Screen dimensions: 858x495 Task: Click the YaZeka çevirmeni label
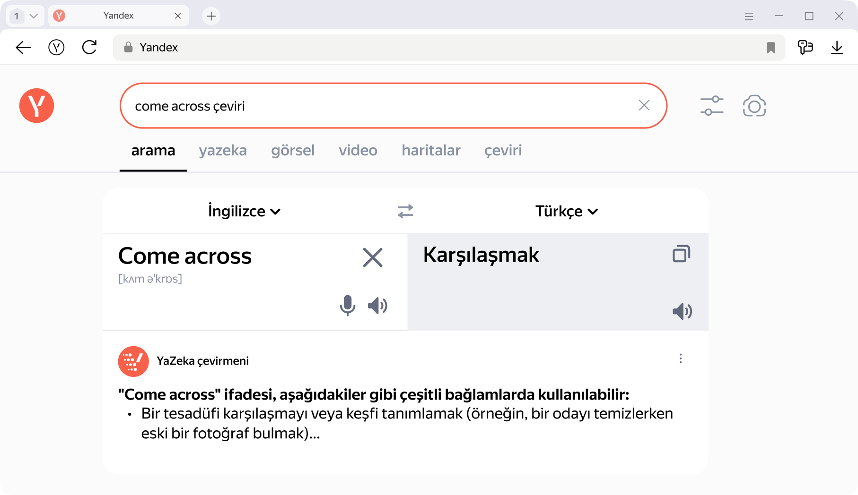point(202,361)
